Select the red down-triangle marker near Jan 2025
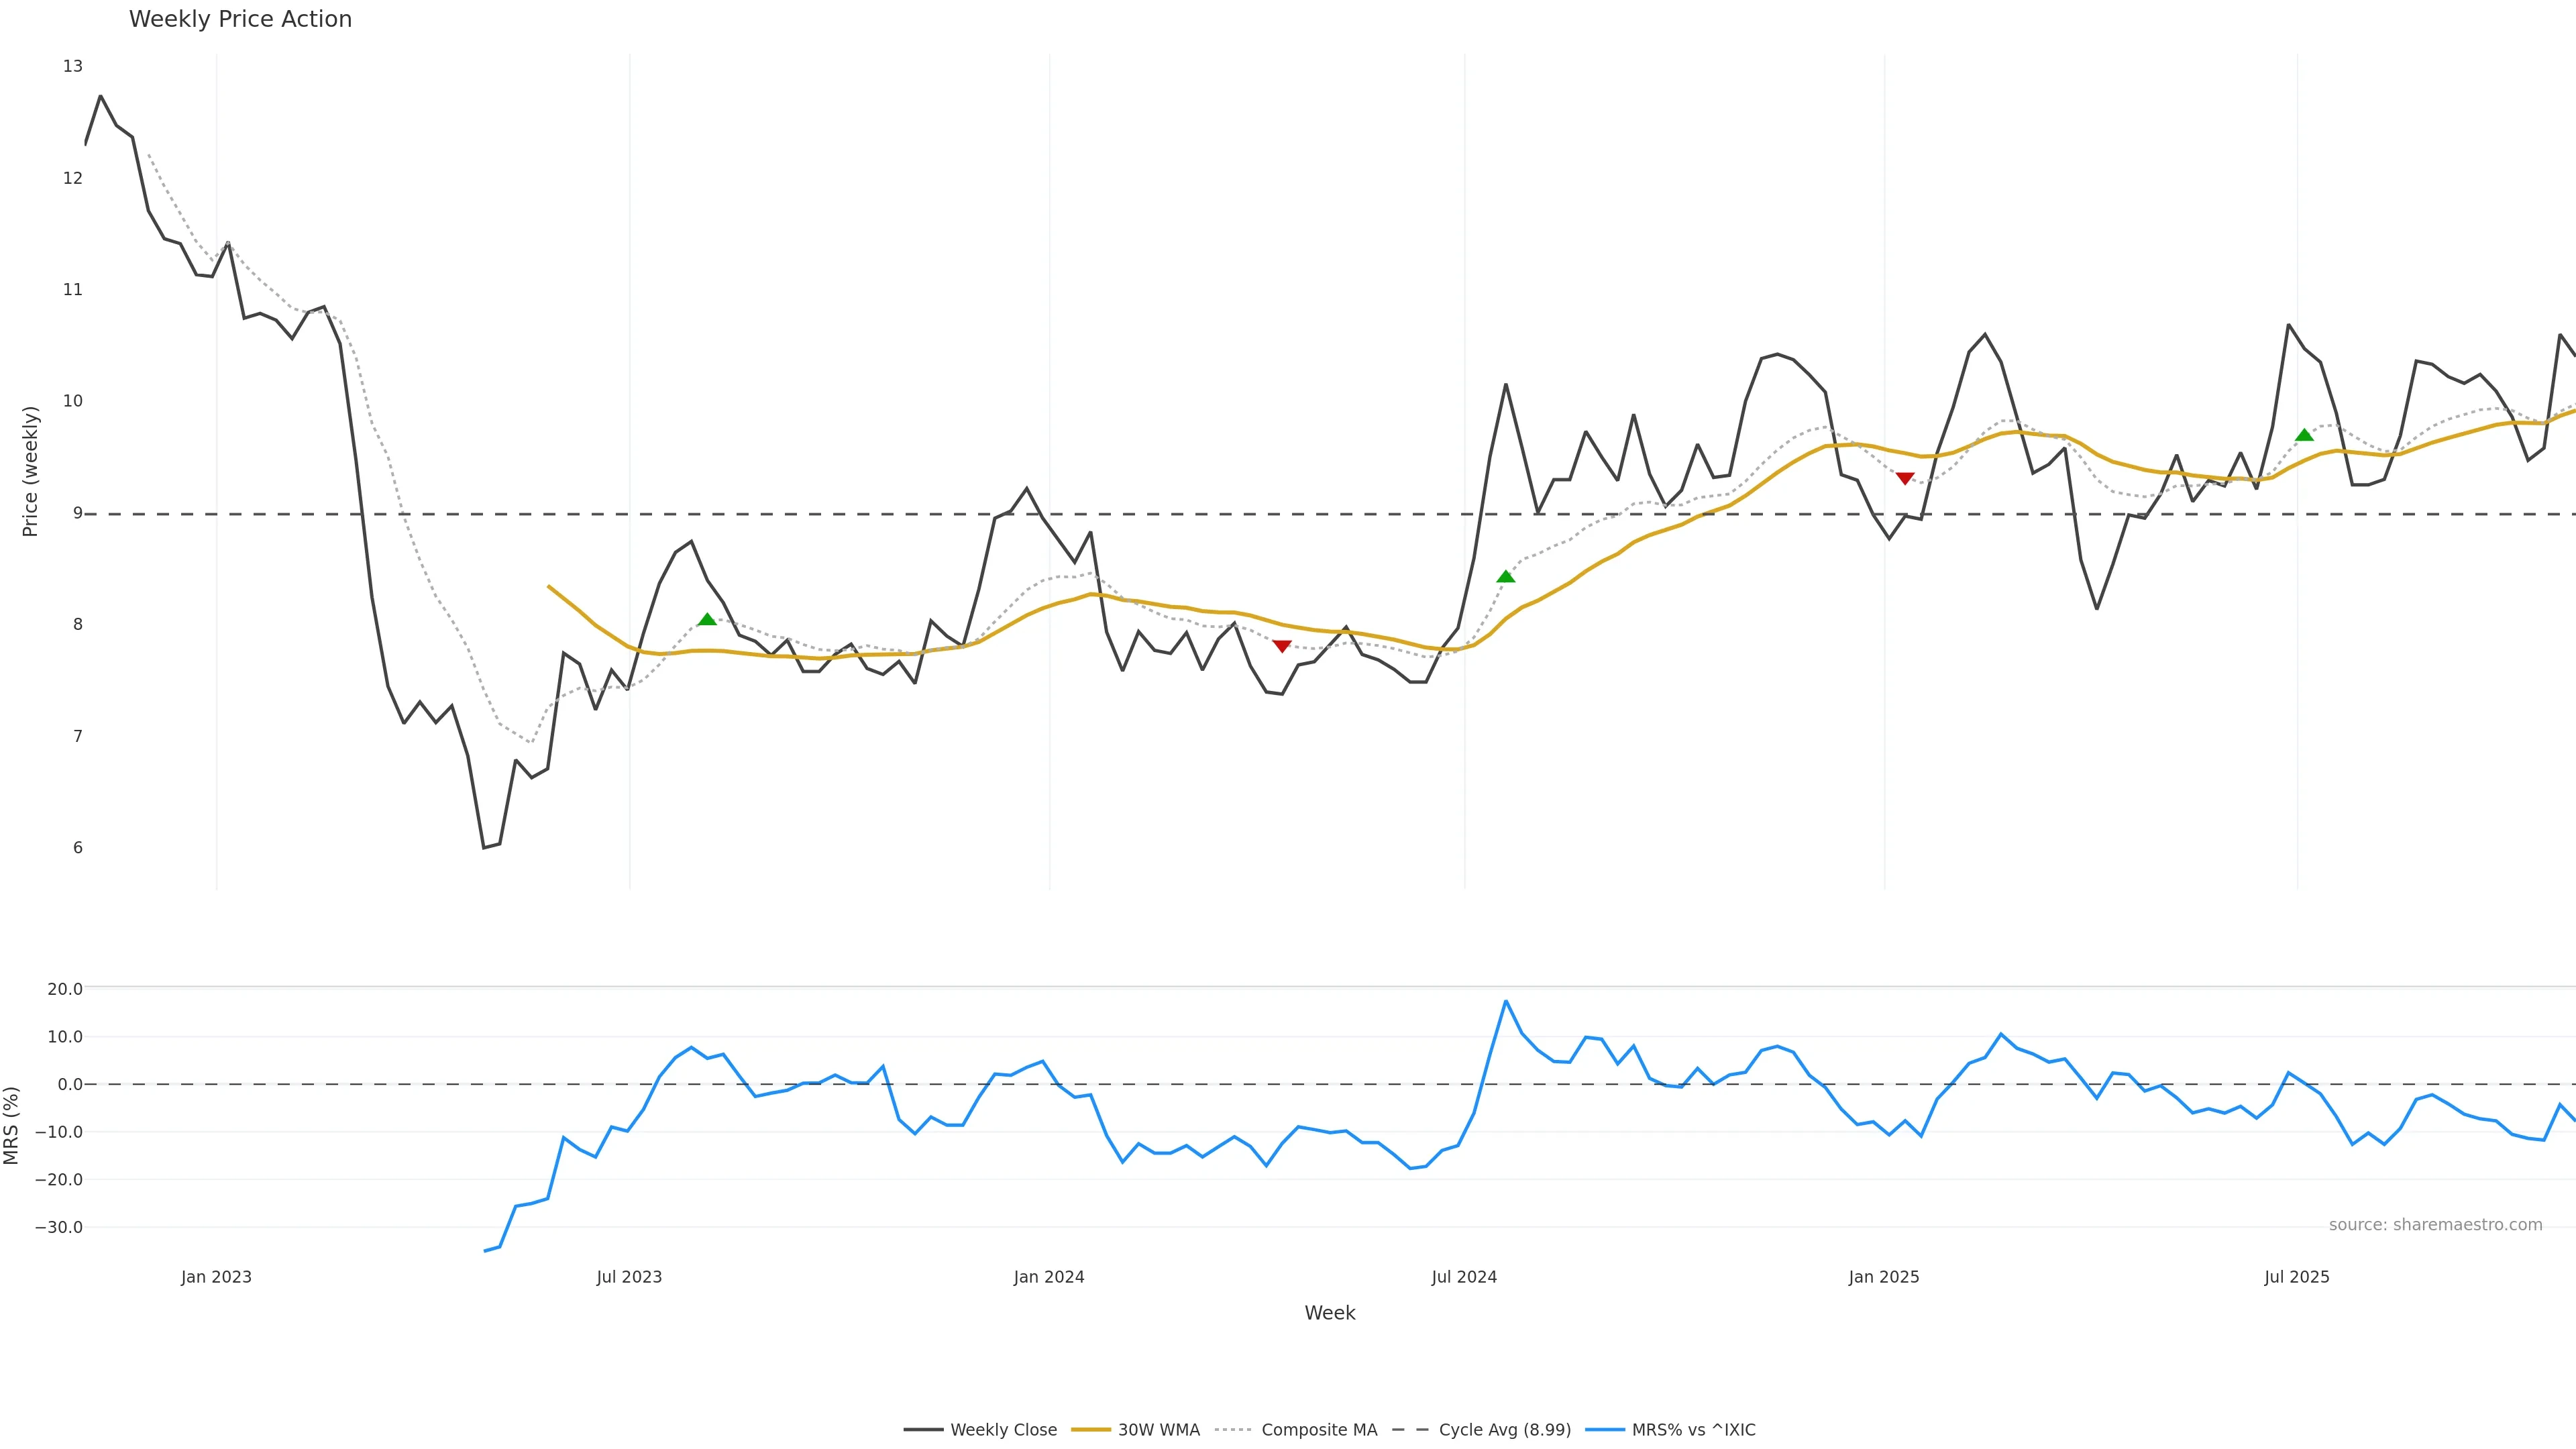 pos(1905,479)
